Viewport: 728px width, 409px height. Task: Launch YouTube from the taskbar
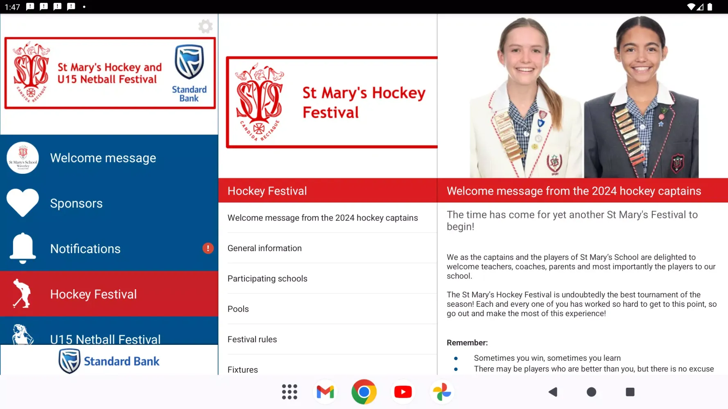pos(403,392)
